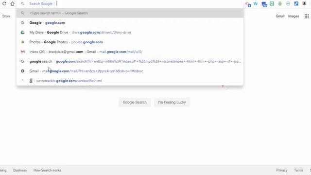Click the Google G icon beside google.com
Screen dimensions: 311x175
pos(23,23)
